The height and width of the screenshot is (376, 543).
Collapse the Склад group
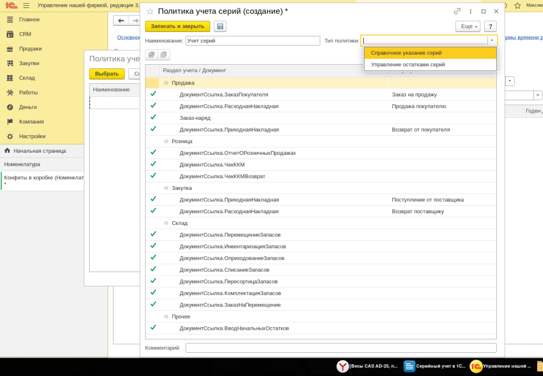pos(166,223)
